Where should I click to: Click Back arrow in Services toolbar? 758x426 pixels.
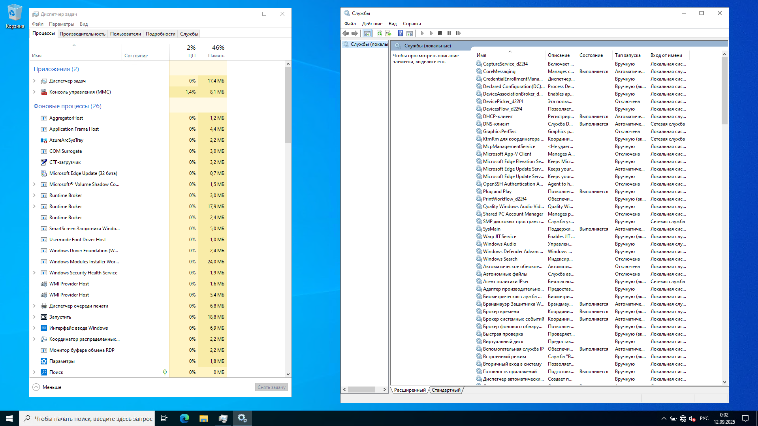click(x=346, y=34)
